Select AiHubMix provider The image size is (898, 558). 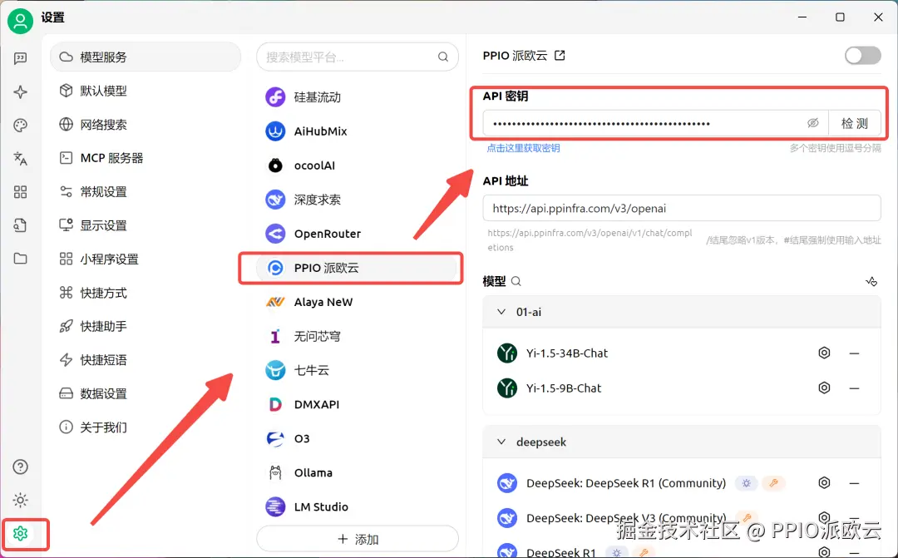(x=358, y=131)
